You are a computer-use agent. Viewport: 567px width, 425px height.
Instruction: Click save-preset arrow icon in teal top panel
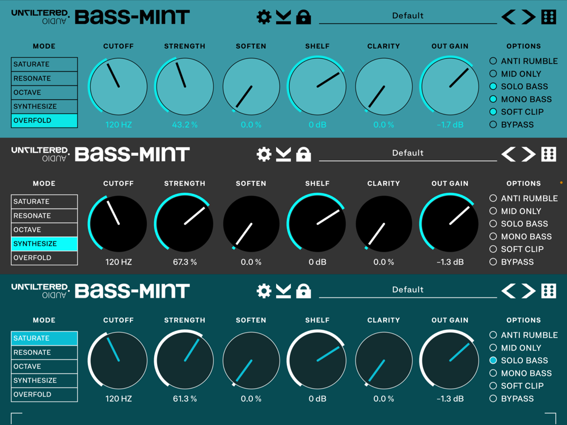[283, 17]
